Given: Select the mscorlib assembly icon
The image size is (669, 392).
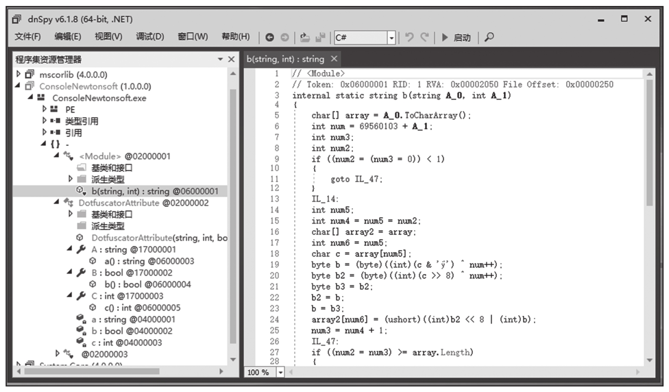Looking at the screenshot, I should (x=30, y=74).
